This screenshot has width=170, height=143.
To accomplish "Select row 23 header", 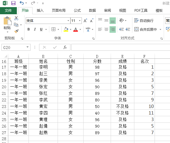I will point(4,107).
